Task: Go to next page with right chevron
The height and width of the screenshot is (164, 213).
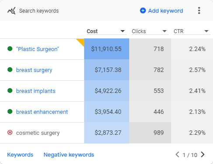Action: (203, 154)
